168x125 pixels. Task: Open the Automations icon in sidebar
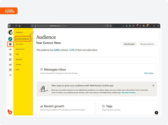[10, 54]
